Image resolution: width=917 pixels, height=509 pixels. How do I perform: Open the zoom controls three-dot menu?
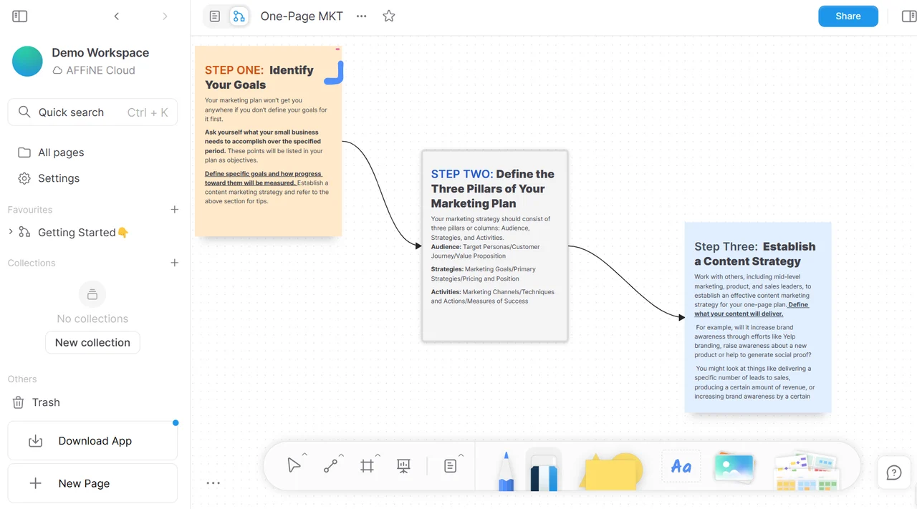(213, 483)
